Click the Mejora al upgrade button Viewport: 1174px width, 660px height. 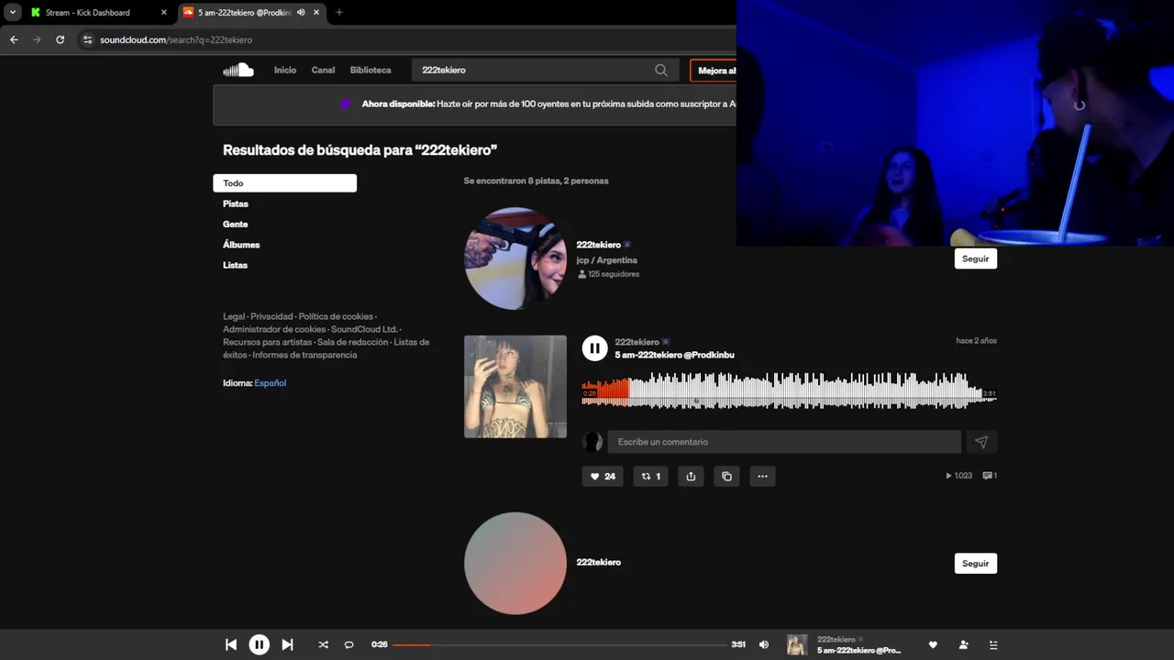(x=715, y=71)
